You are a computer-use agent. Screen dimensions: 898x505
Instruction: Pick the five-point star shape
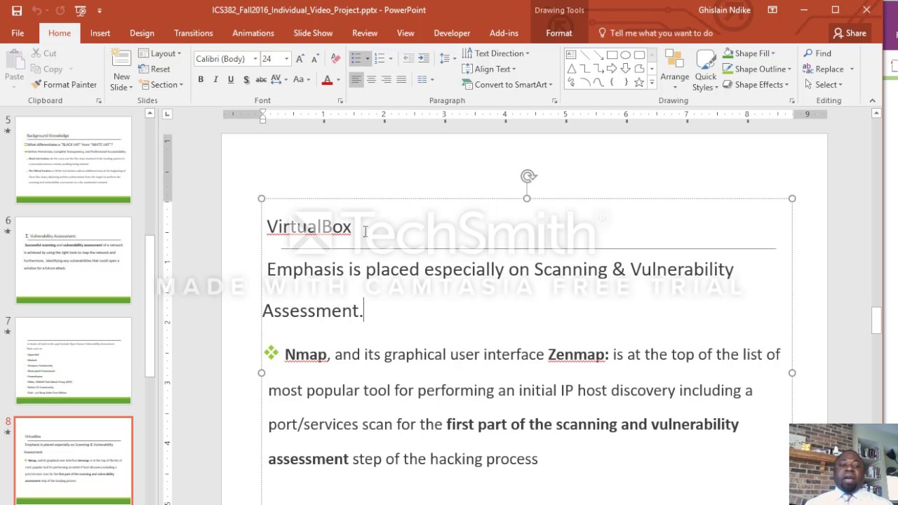(x=639, y=82)
